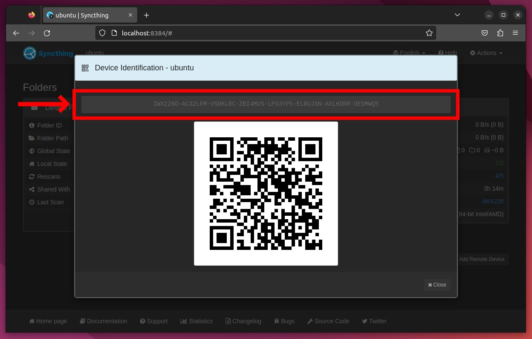
Task: Click the 4/5 value text
Action: point(499,176)
